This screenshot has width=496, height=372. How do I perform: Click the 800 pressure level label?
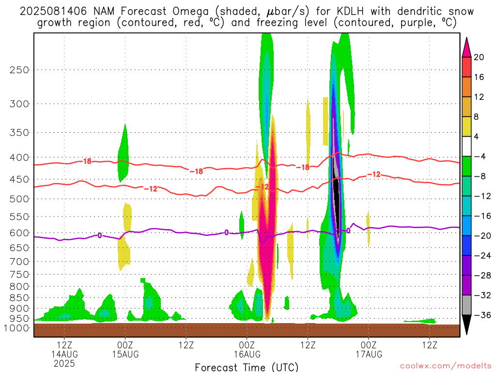19,287
